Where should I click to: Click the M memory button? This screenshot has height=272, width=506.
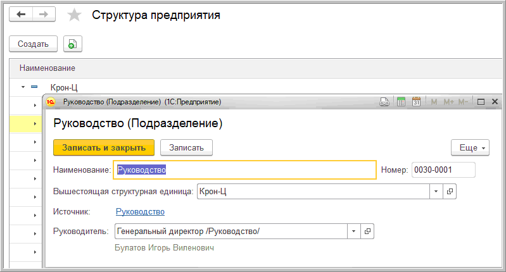pyautogui.click(x=434, y=102)
